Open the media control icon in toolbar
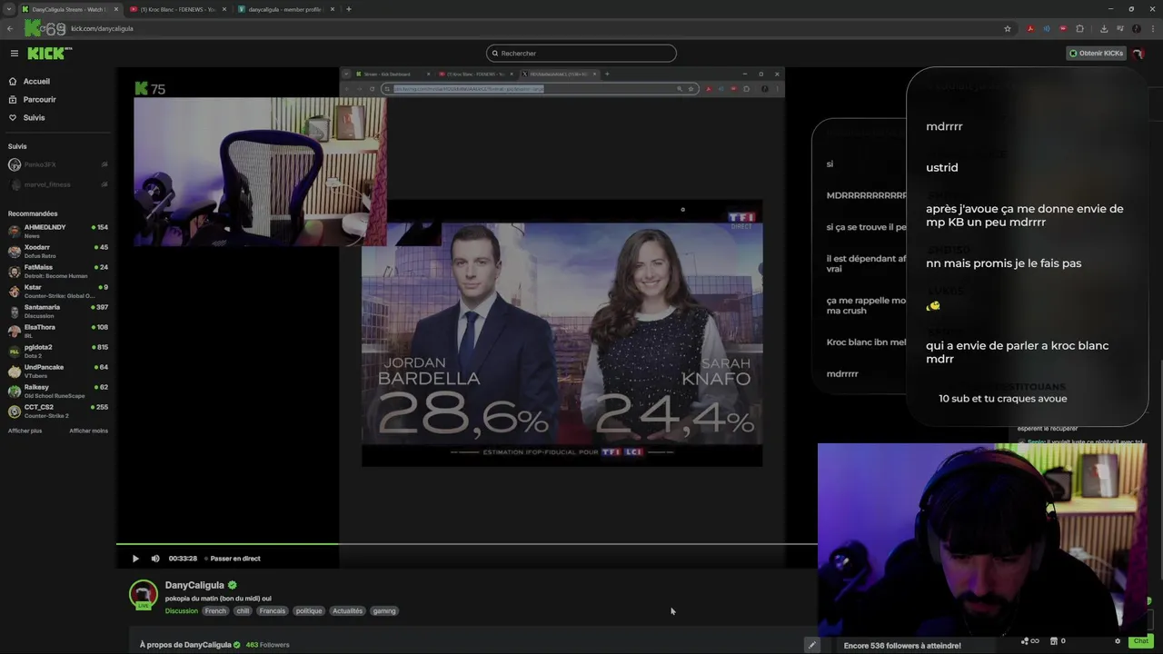This screenshot has width=1163, height=654. pyautogui.click(x=1120, y=28)
